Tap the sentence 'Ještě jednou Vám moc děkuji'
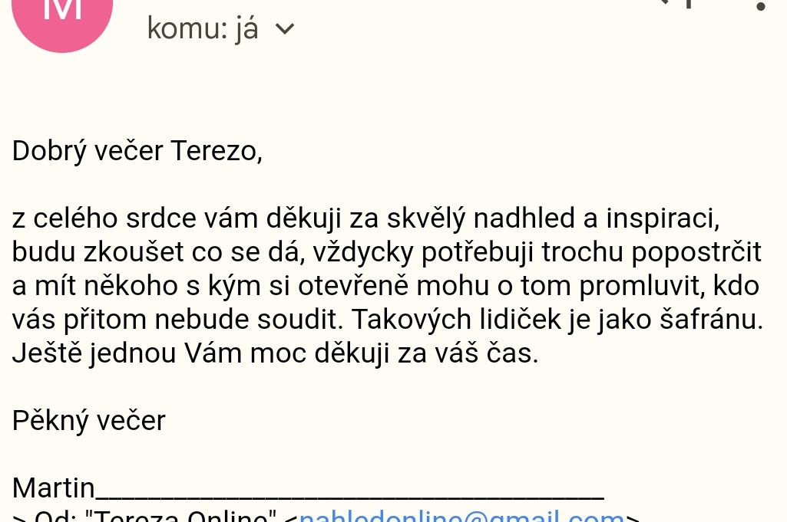This screenshot has height=522, width=787. 200,353
